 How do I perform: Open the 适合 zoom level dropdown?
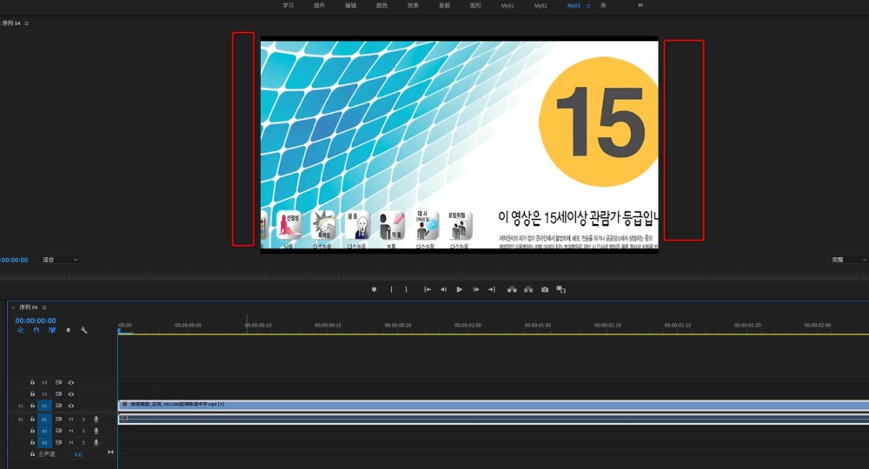(60, 260)
